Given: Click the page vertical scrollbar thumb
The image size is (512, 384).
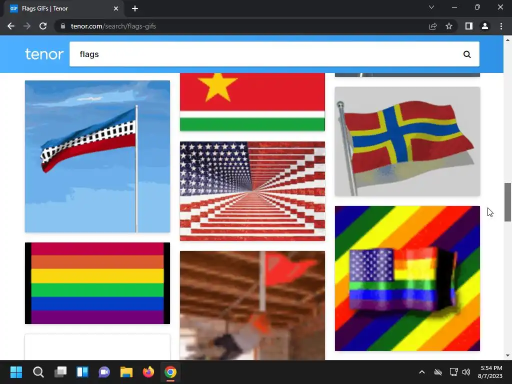Looking at the screenshot, I should click(507, 202).
